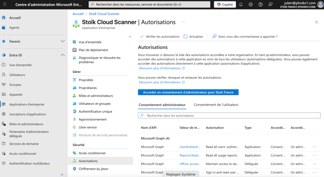
Task: Open Approvisionnement
Action: coord(92,119)
